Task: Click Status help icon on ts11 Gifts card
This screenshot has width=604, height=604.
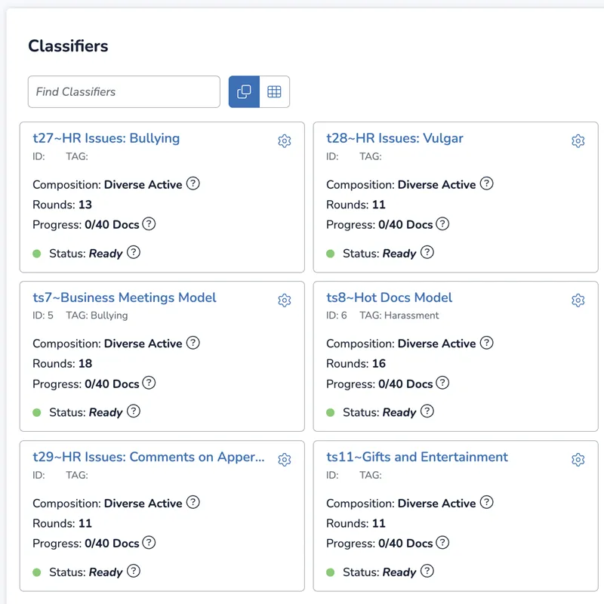Action: (x=427, y=571)
